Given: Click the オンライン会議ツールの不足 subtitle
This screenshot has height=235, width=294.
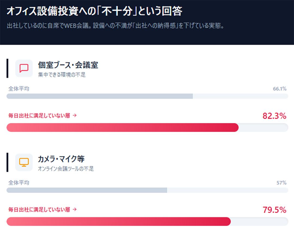Looking at the screenshot, I should pyautogui.click(x=66, y=169).
